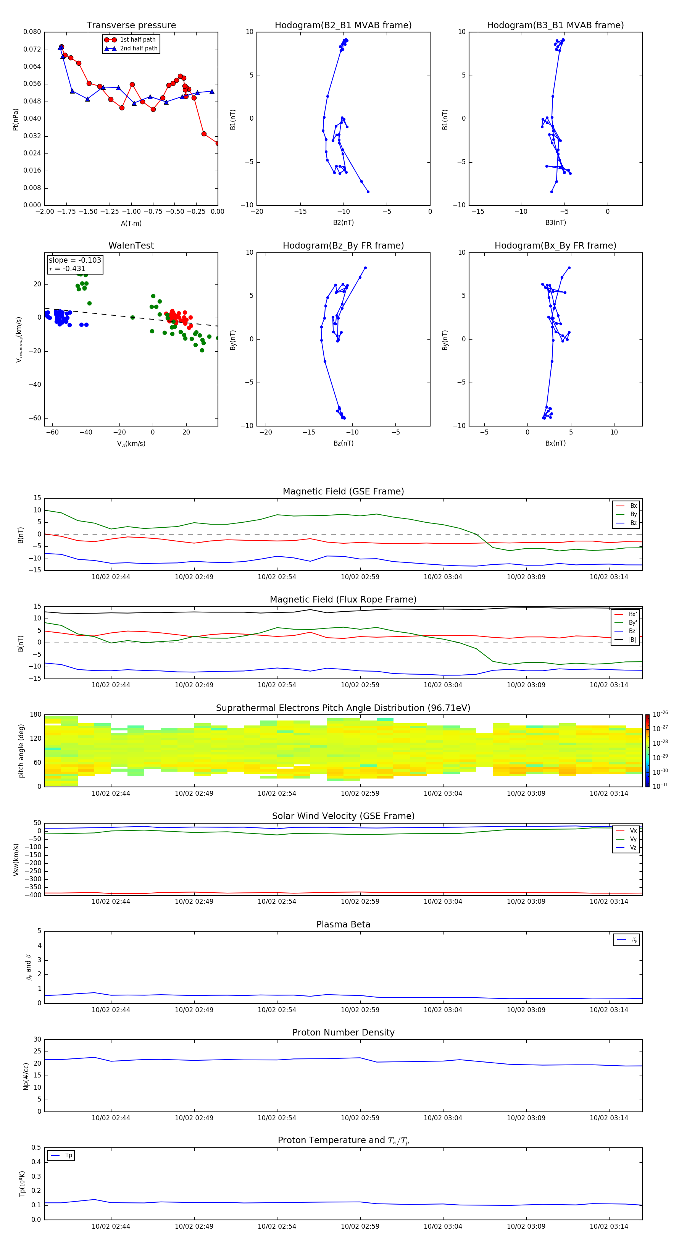Click the B3(nT) x-axis label
Viewport: 687px width, 1260px height.
[555, 223]
